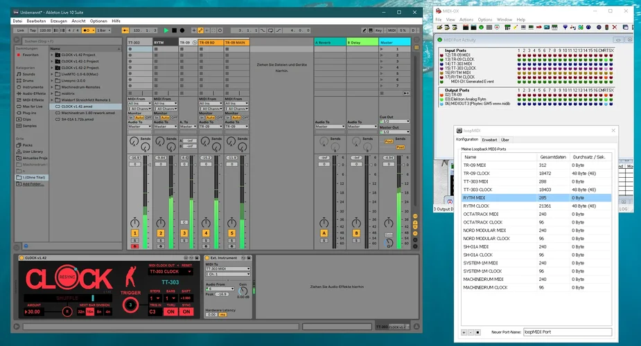Click the TT-303 track pan knob

[134, 223]
